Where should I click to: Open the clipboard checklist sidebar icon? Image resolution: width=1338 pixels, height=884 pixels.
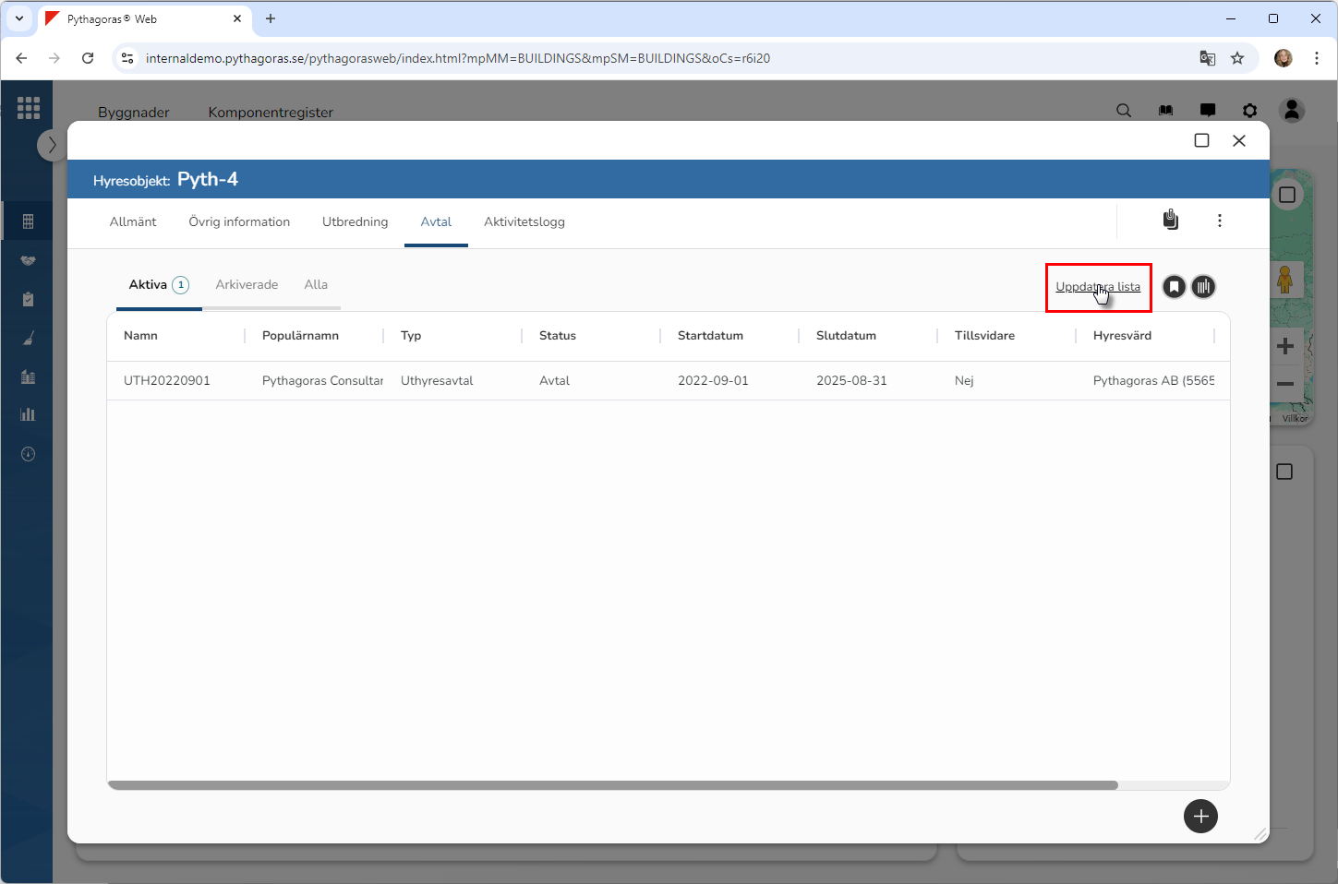click(x=28, y=299)
